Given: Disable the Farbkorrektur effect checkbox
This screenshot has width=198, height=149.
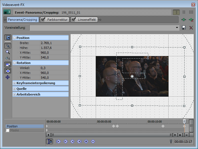Looking at the screenshot, I should tap(43, 20).
